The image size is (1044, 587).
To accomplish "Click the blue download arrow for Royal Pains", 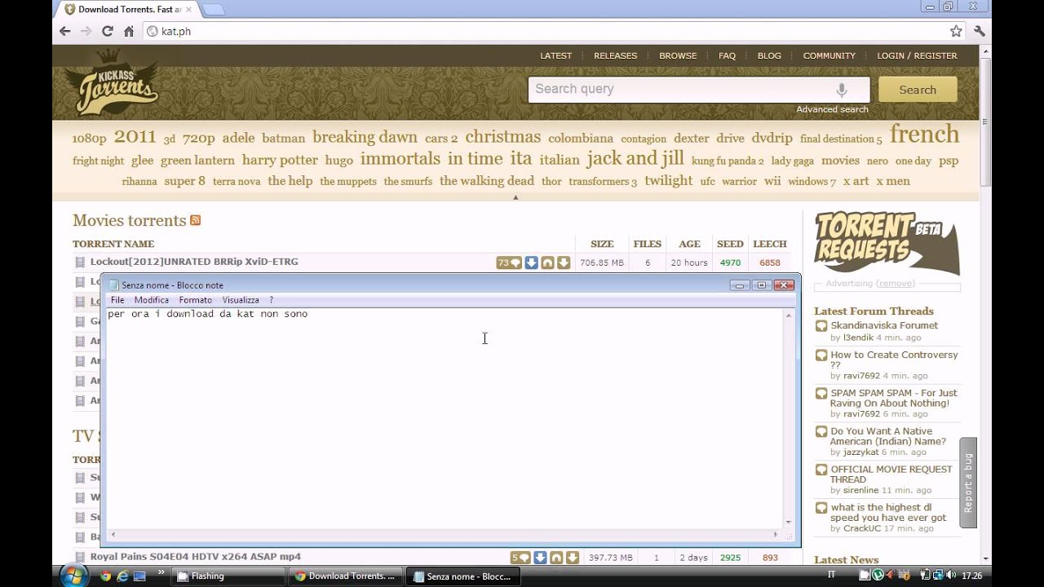I will pos(540,558).
